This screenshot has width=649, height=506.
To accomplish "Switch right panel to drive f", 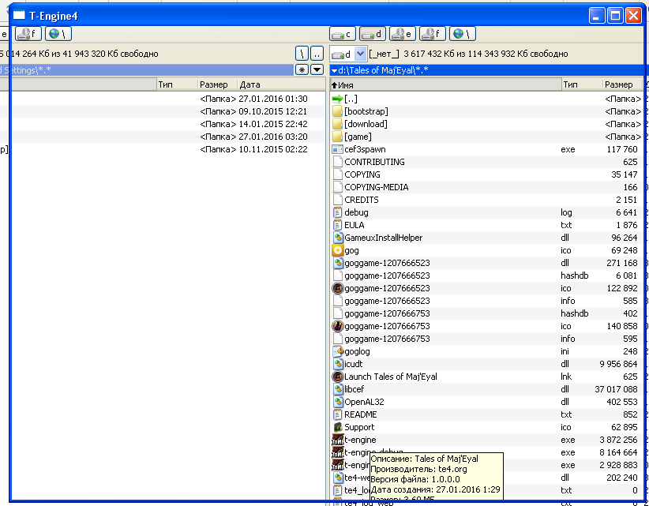I will click(432, 33).
